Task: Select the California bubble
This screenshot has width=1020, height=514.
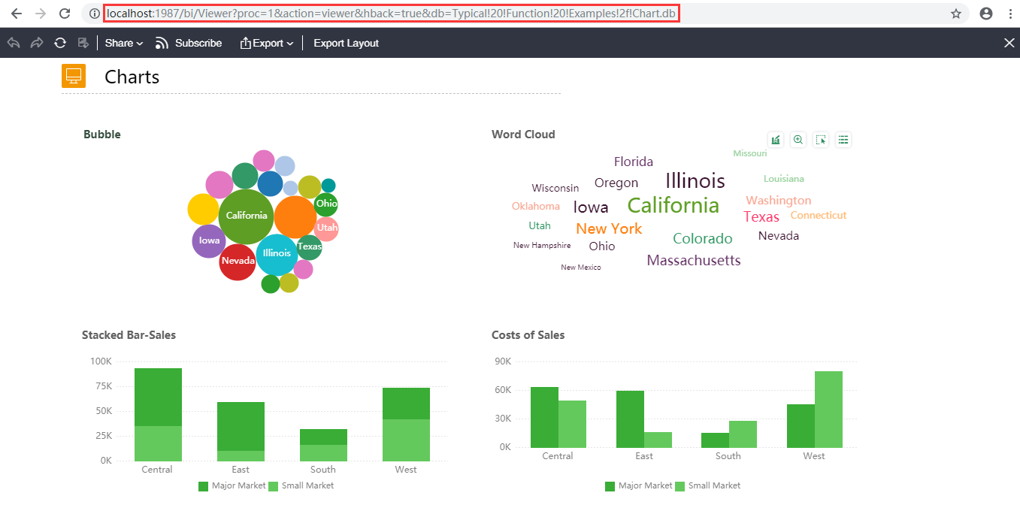Action: [247, 216]
